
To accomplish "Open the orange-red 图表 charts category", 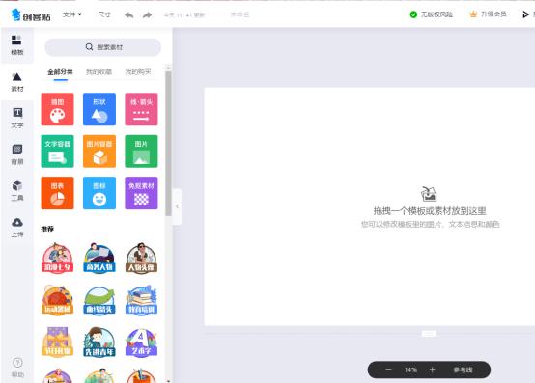I will (57, 193).
